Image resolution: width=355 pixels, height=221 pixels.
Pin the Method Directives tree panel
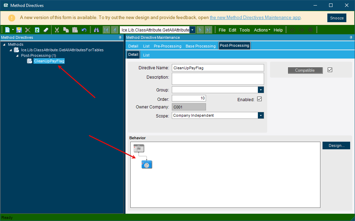[x=120, y=37]
